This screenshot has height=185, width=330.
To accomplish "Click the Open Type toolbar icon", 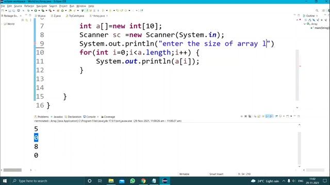I will [x=70, y=10].
